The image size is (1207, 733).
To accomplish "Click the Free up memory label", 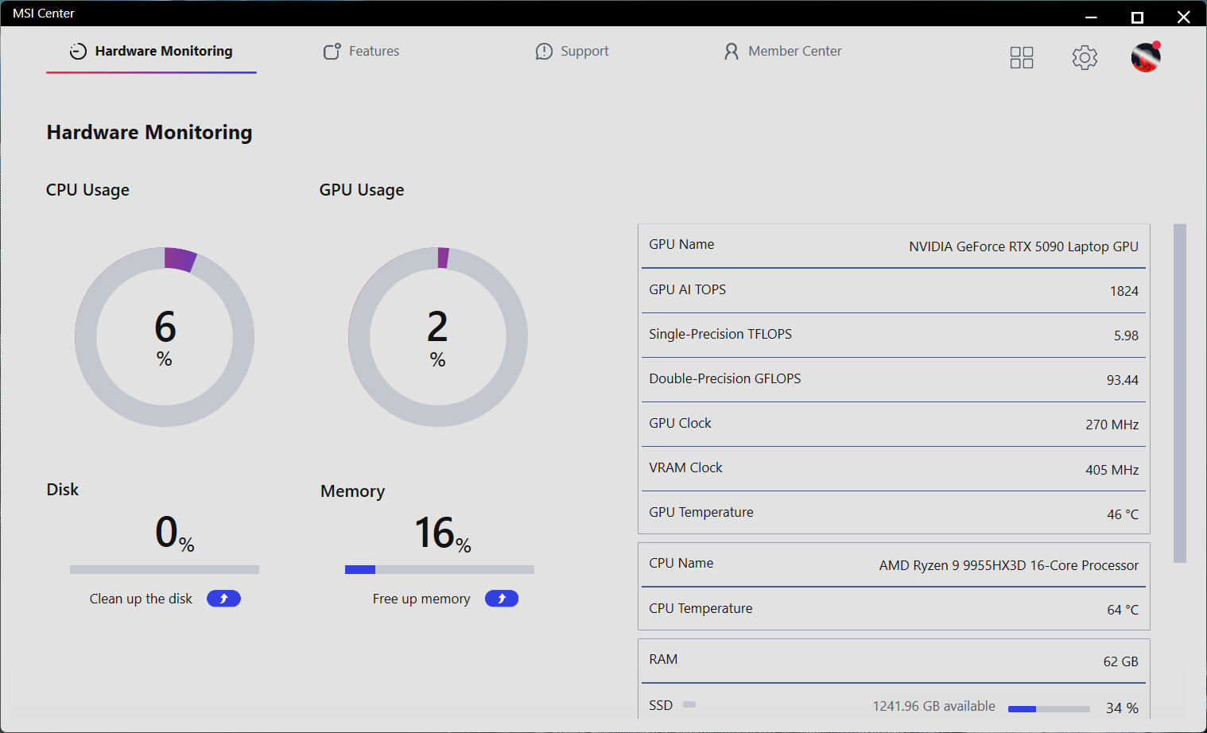I will coord(421,599).
